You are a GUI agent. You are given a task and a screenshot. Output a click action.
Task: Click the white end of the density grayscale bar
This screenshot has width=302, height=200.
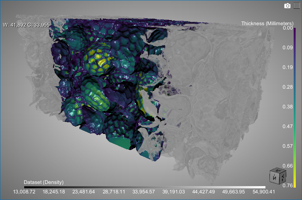click(252, 187)
